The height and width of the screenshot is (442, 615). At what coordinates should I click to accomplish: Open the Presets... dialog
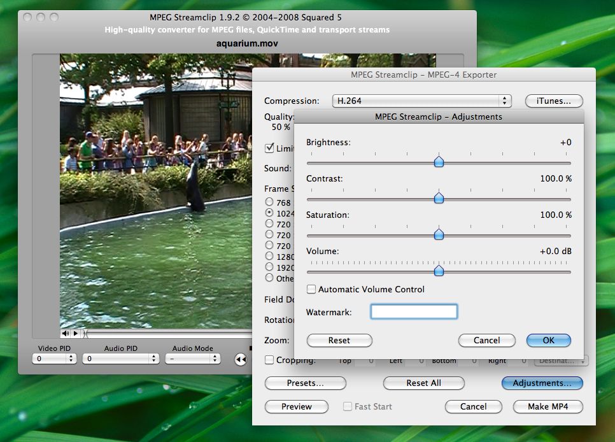(305, 383)
